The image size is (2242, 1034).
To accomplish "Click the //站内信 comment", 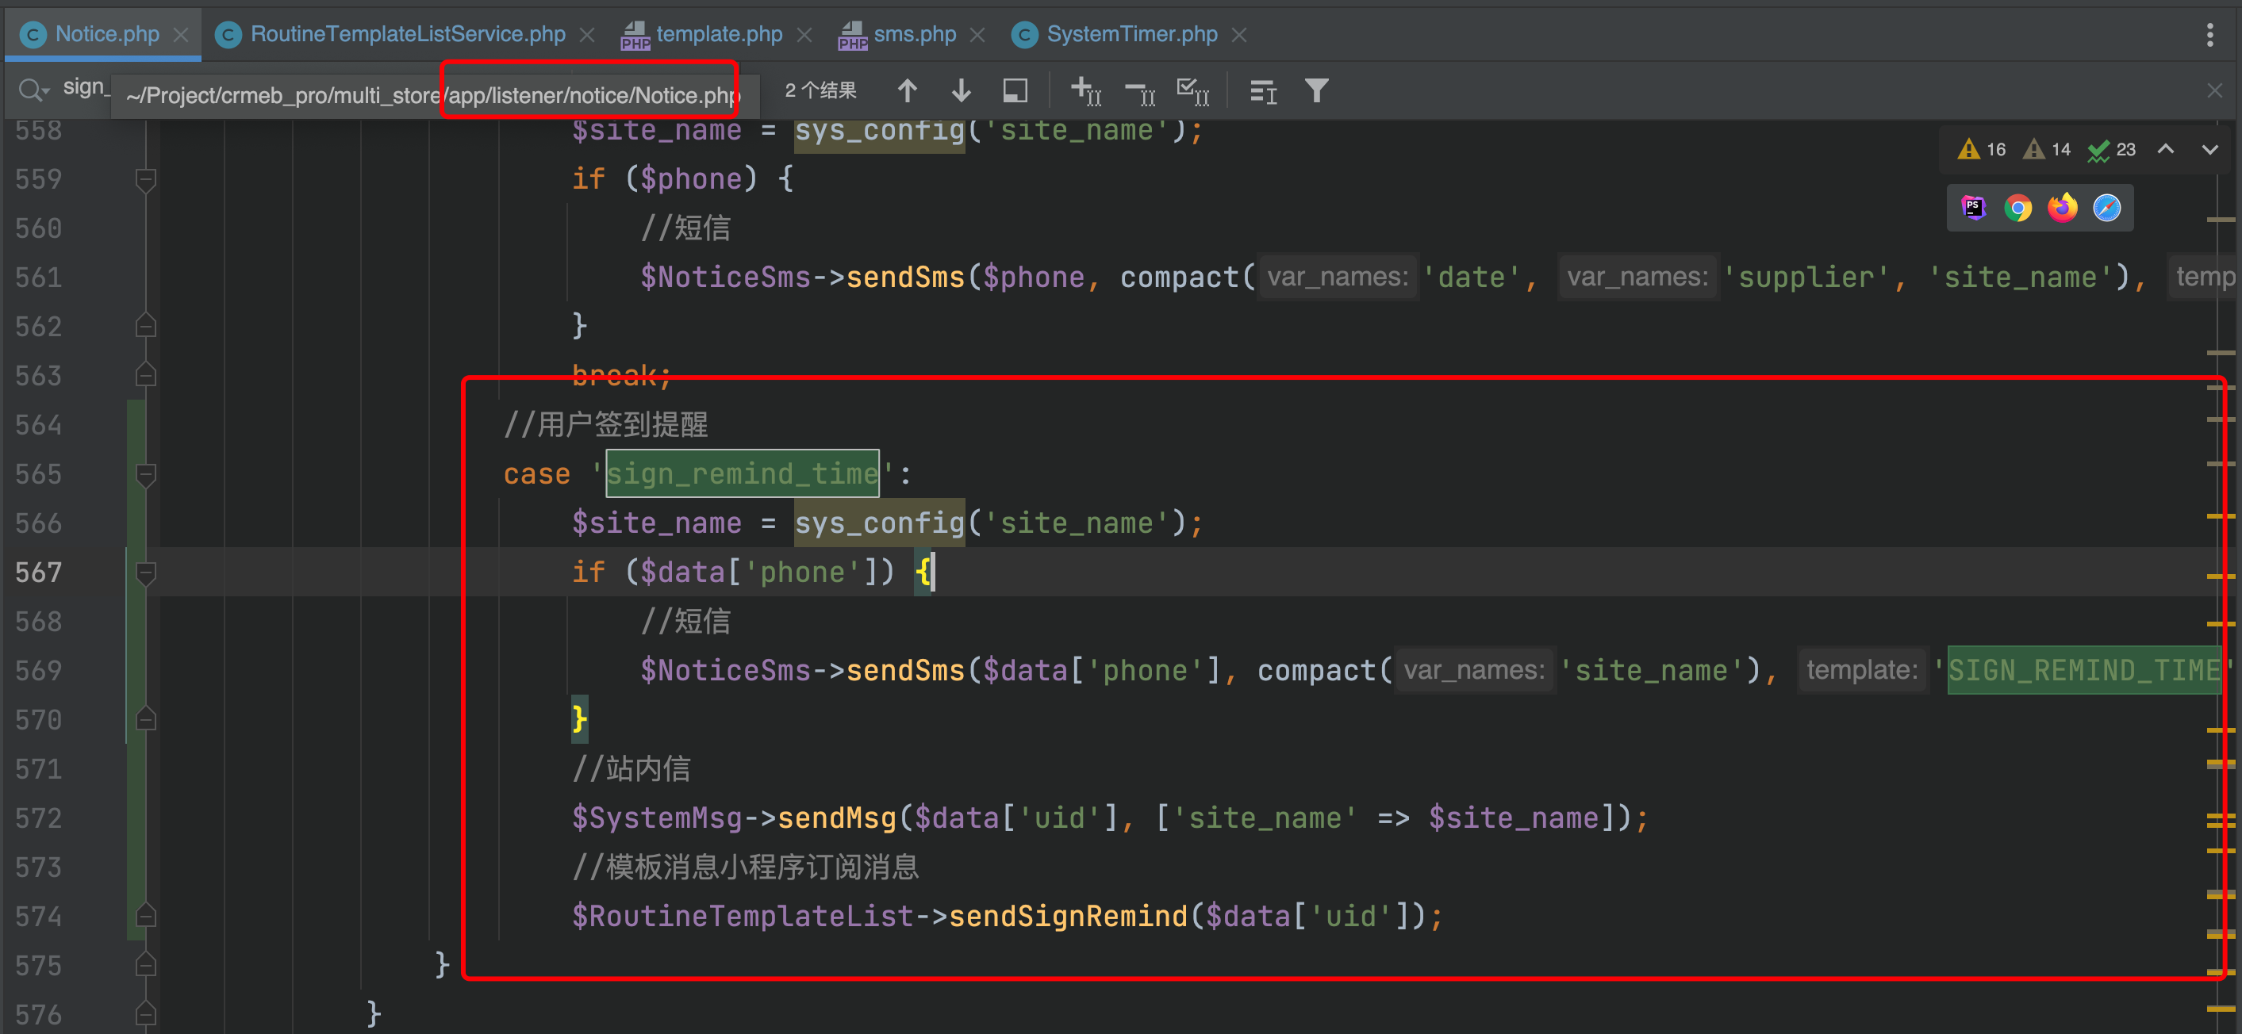I will pyautogui.click(x=631, y=769).
